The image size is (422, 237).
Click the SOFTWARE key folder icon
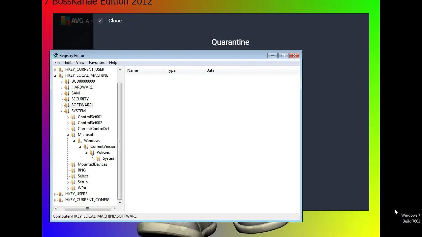pos(67,105)
